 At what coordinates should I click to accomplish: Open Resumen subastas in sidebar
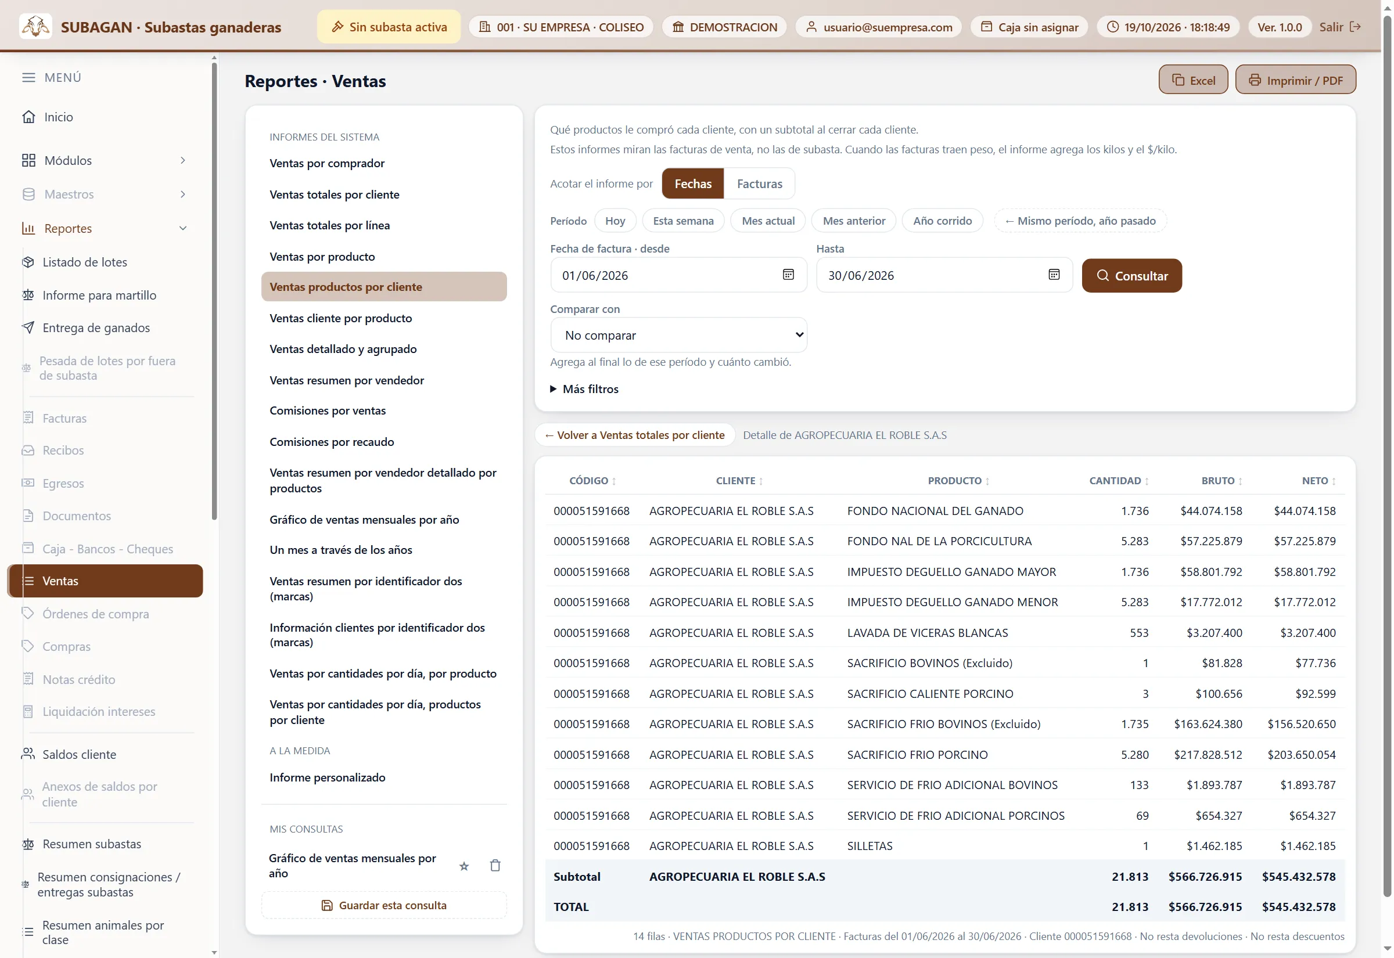click(x=92, y=844)
